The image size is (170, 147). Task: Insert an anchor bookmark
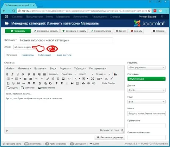(58, 79)
